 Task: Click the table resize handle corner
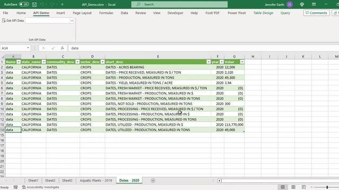pos(244,131)
